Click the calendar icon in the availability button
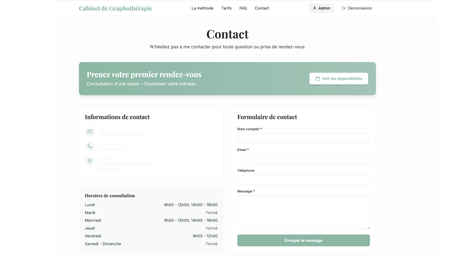Screen dimensions: 461x259 pos(318,79)
